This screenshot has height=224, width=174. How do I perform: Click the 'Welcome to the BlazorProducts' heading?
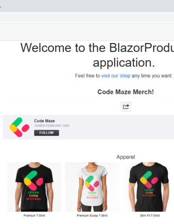pos(97,48)
